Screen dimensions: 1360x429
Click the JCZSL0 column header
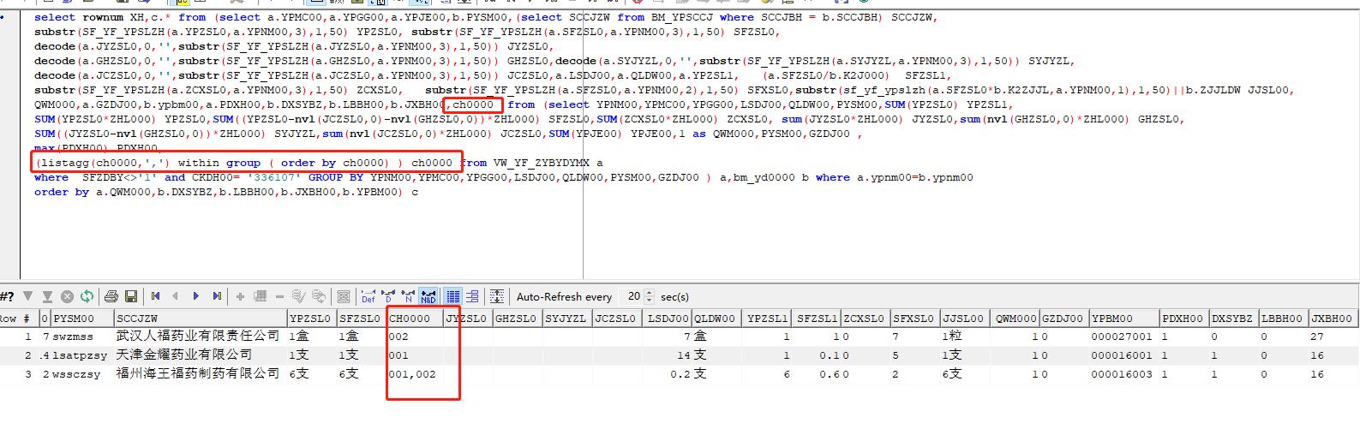[616, 318]
